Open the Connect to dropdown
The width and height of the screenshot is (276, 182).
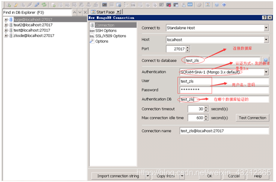[x=266, y=28]
